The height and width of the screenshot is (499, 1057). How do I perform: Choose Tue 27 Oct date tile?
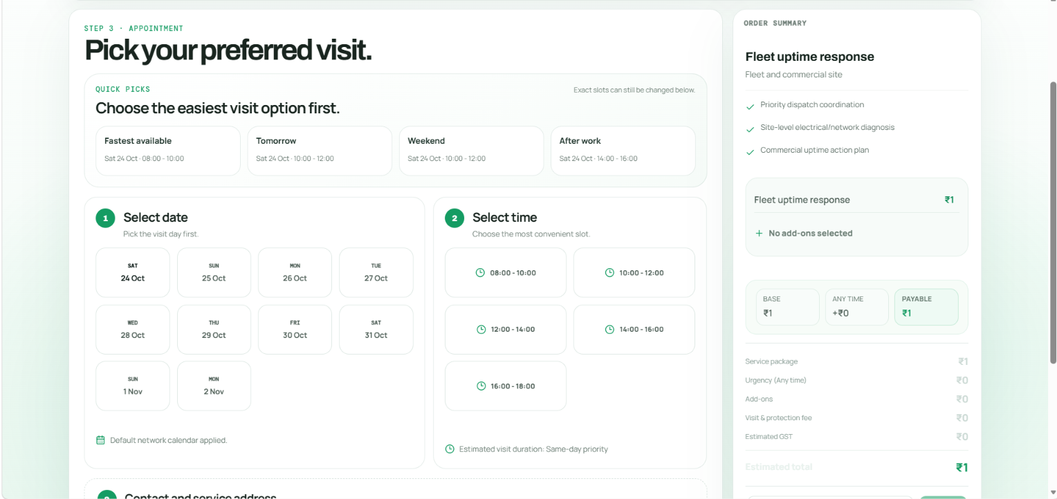(376, 273)
